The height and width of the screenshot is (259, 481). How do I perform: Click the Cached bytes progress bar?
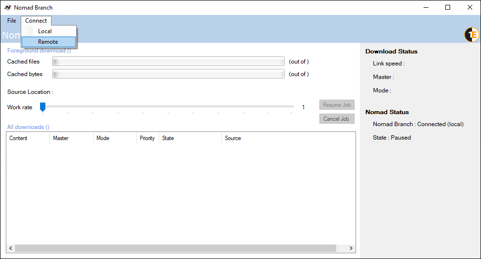[x=168, y=74]
